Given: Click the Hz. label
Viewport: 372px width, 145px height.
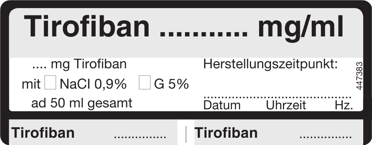Looking at the screenshot, I should 344,105.
